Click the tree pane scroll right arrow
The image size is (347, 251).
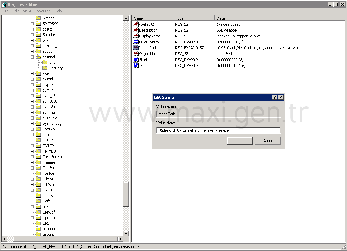pos(120,239)
